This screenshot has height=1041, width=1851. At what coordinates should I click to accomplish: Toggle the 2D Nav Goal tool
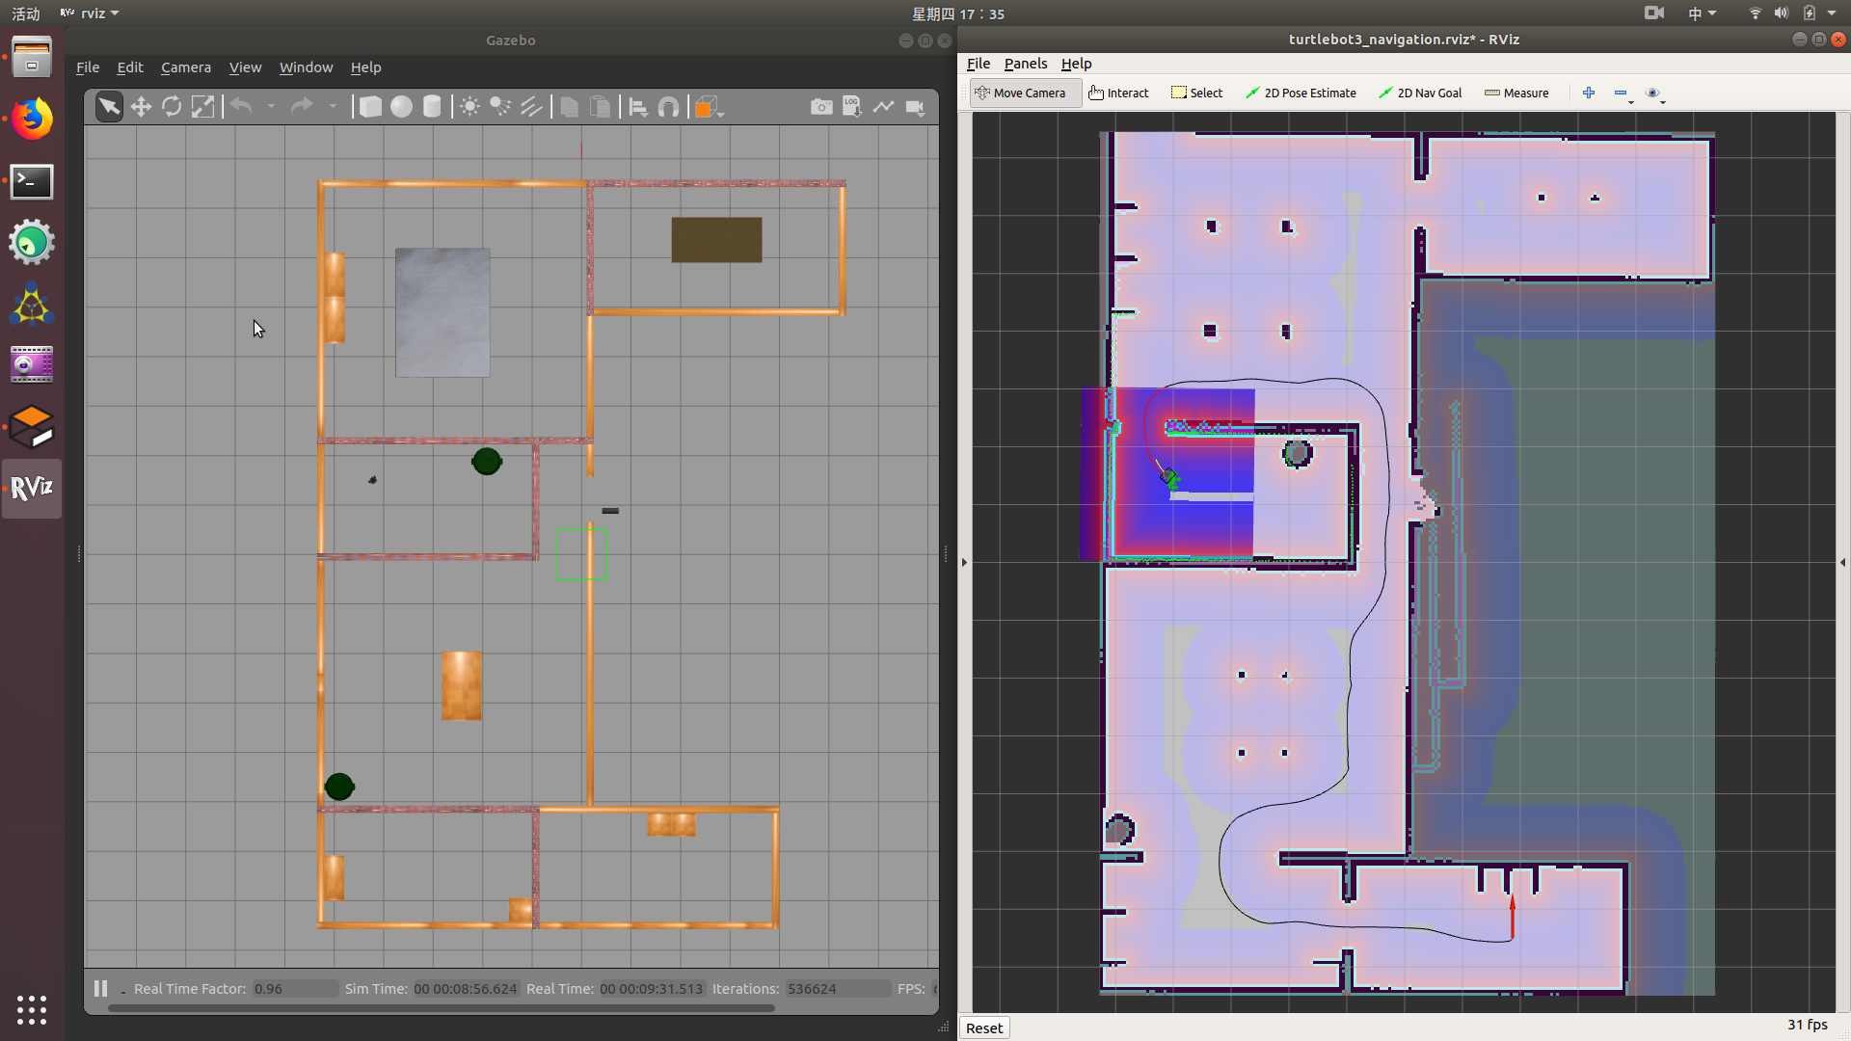pyautogui.click(x=1420, y=93)
